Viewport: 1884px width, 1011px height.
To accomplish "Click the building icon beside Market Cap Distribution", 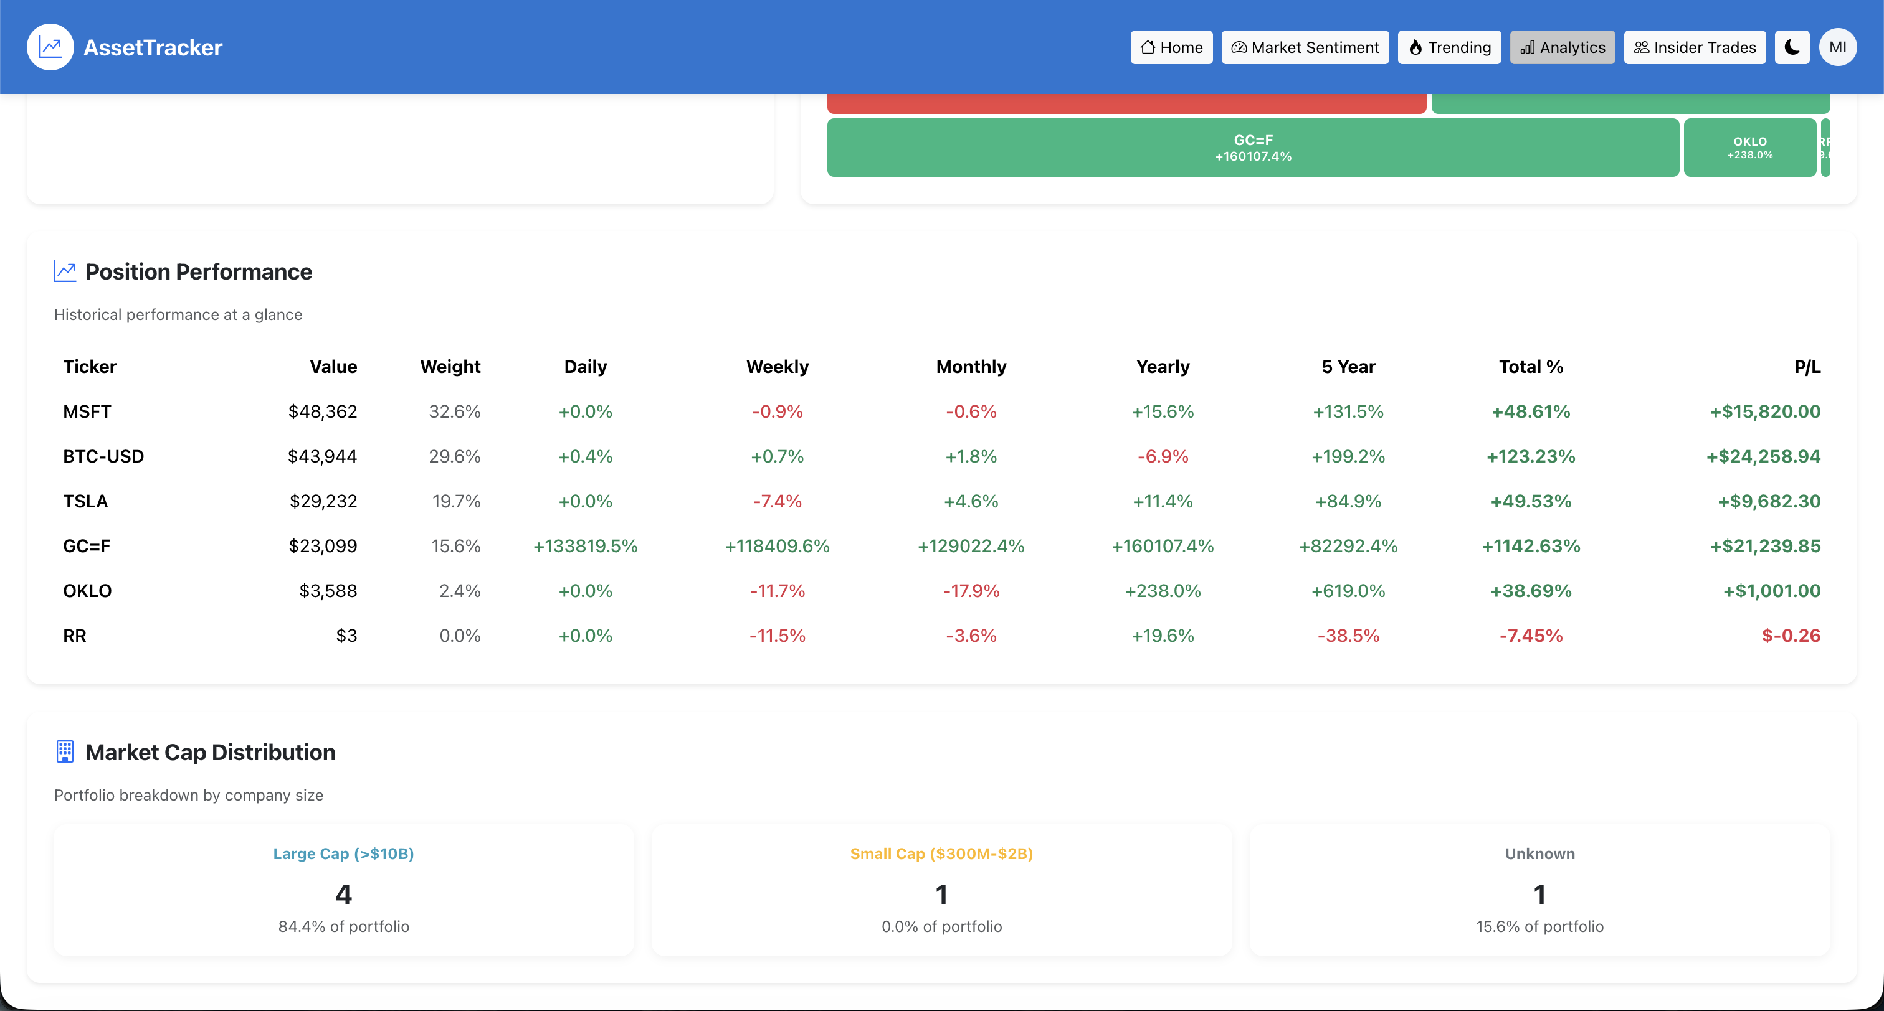I will 64,751.
